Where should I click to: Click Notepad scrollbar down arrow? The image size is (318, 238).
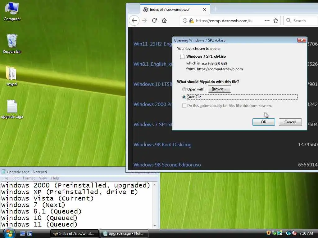[x=155, y=226]
